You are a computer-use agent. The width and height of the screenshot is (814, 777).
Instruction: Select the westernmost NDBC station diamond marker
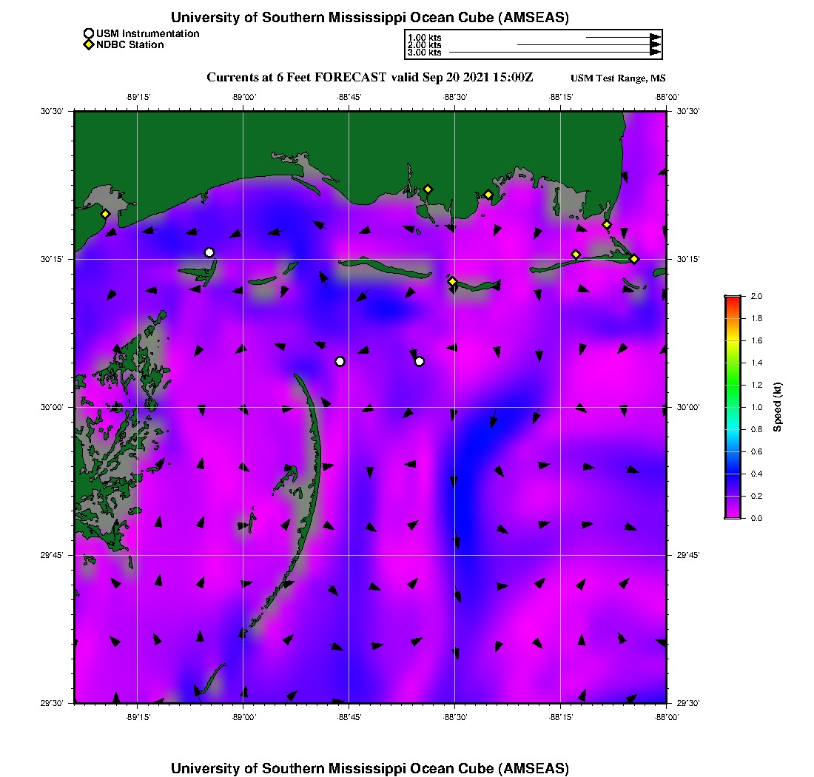pyautogui.click(x=106, y=214)
